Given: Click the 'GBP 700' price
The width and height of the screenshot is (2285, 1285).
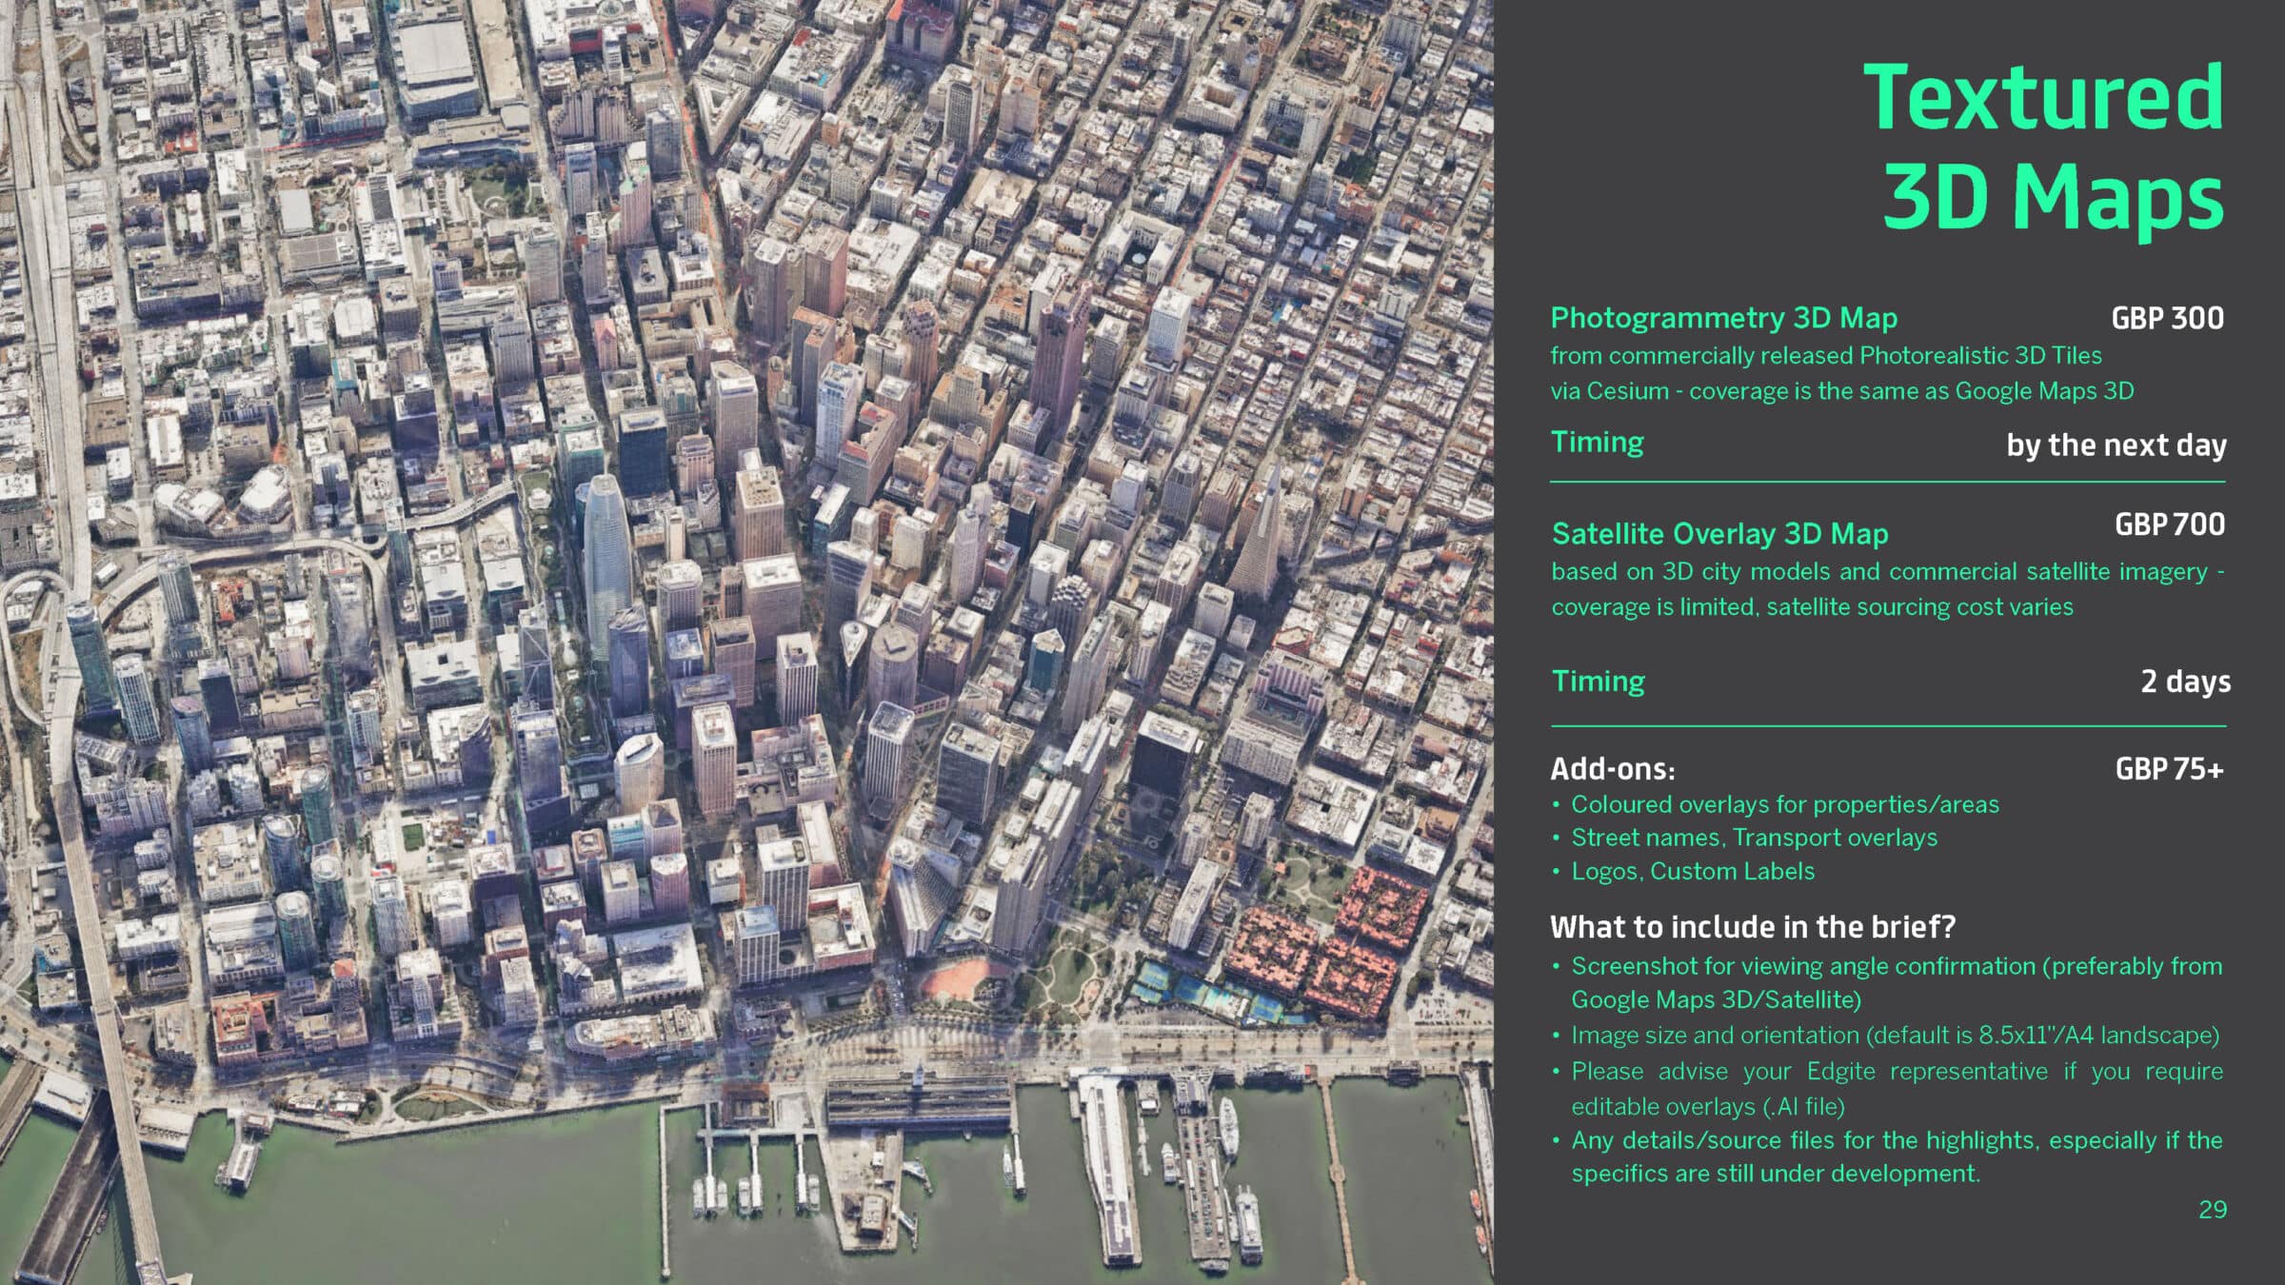Looking at the screenshot, I should coord(2169,524).
